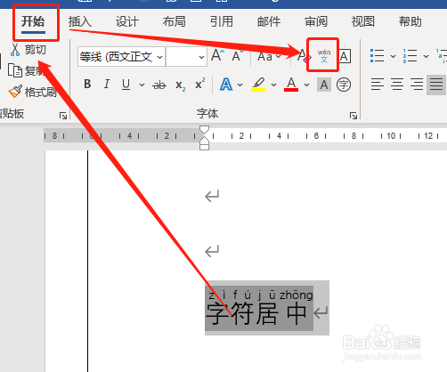Screen dimensions: 447x372
Task: Align paragraph text left
Action: (378, 85)
